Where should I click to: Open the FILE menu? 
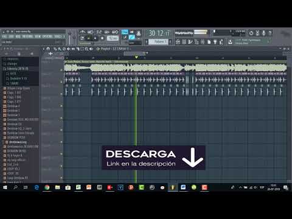point(4,36)
